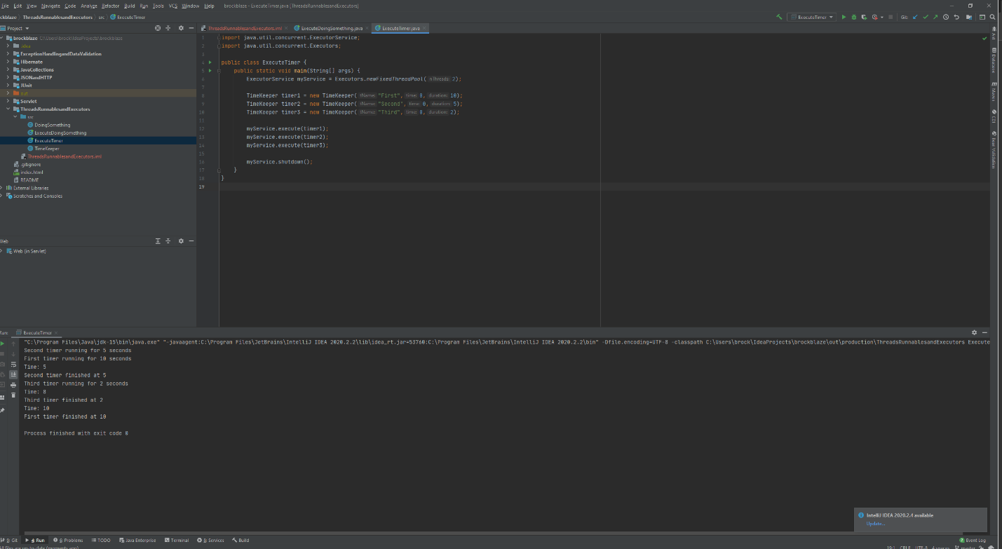Open the Refactor menu
Viewport: 1002px width, 549px height.
pos(110,6)
